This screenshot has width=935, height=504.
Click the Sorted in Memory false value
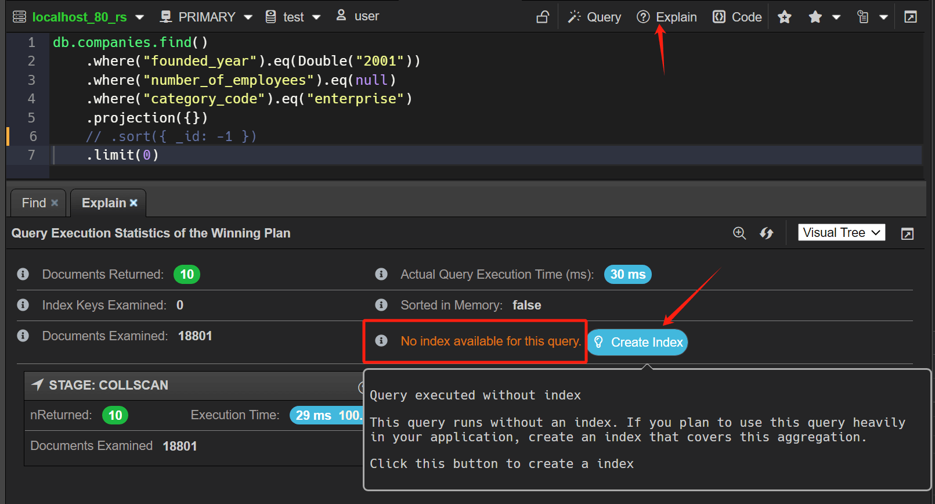(527, 305)
